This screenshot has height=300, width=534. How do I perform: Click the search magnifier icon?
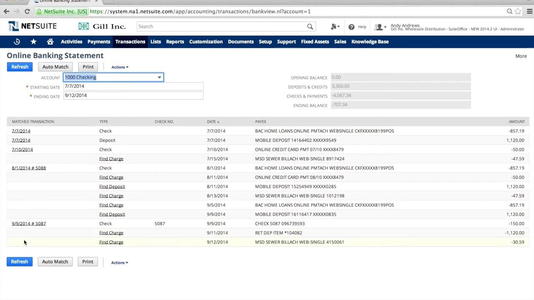click(310, 27)
